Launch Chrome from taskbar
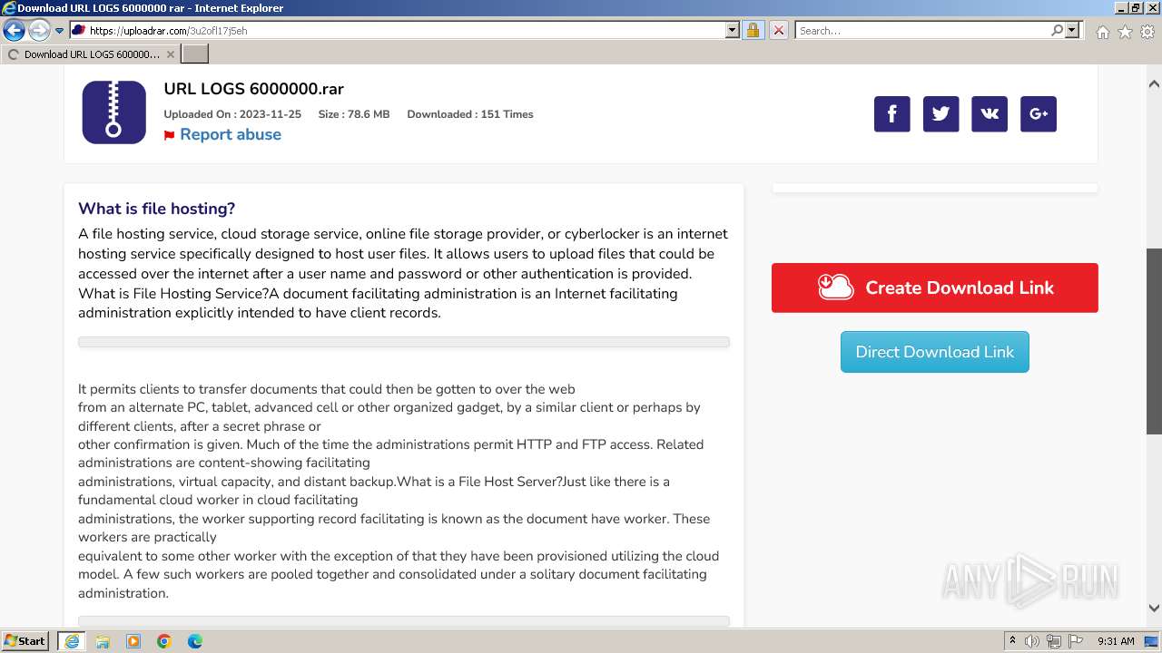The image size is (1162, 653). (x=164, y=641)
